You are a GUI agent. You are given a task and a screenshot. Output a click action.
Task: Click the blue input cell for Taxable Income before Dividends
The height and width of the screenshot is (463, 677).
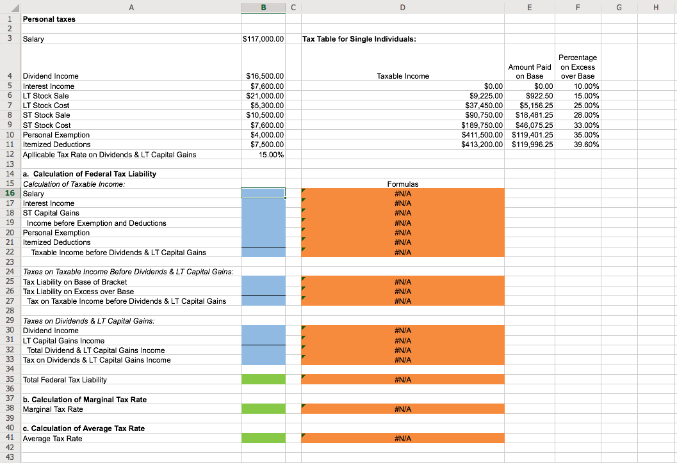pos(263,252)
